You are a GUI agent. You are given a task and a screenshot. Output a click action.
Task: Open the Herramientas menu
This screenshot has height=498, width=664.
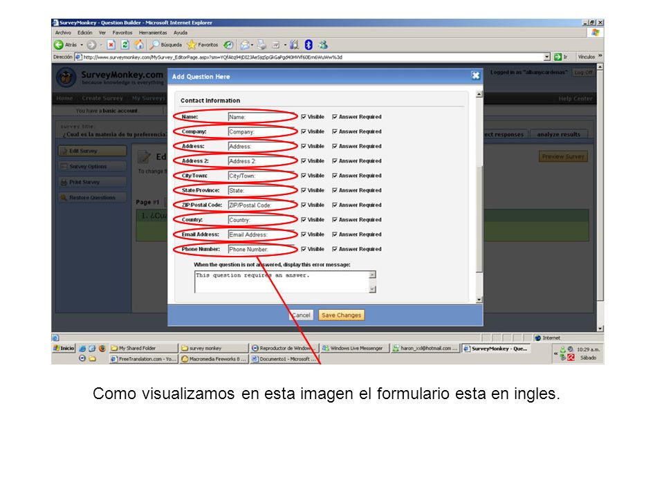click(x=153, y=33)
